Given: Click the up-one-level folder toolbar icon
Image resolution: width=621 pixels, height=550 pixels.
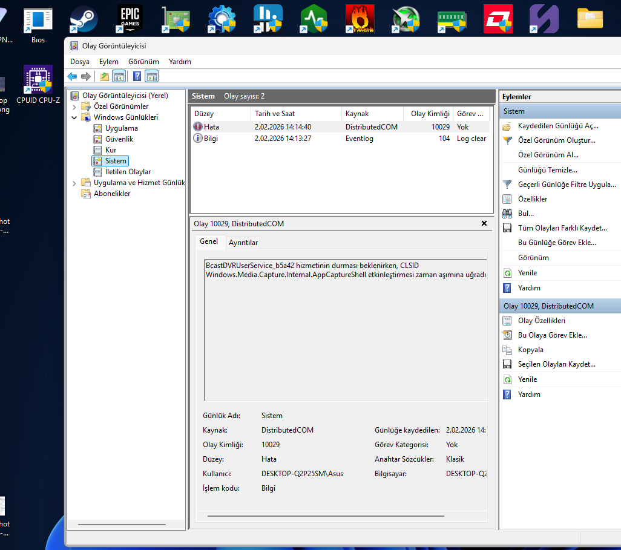Looking at the screenshot, I should (105, 76).
